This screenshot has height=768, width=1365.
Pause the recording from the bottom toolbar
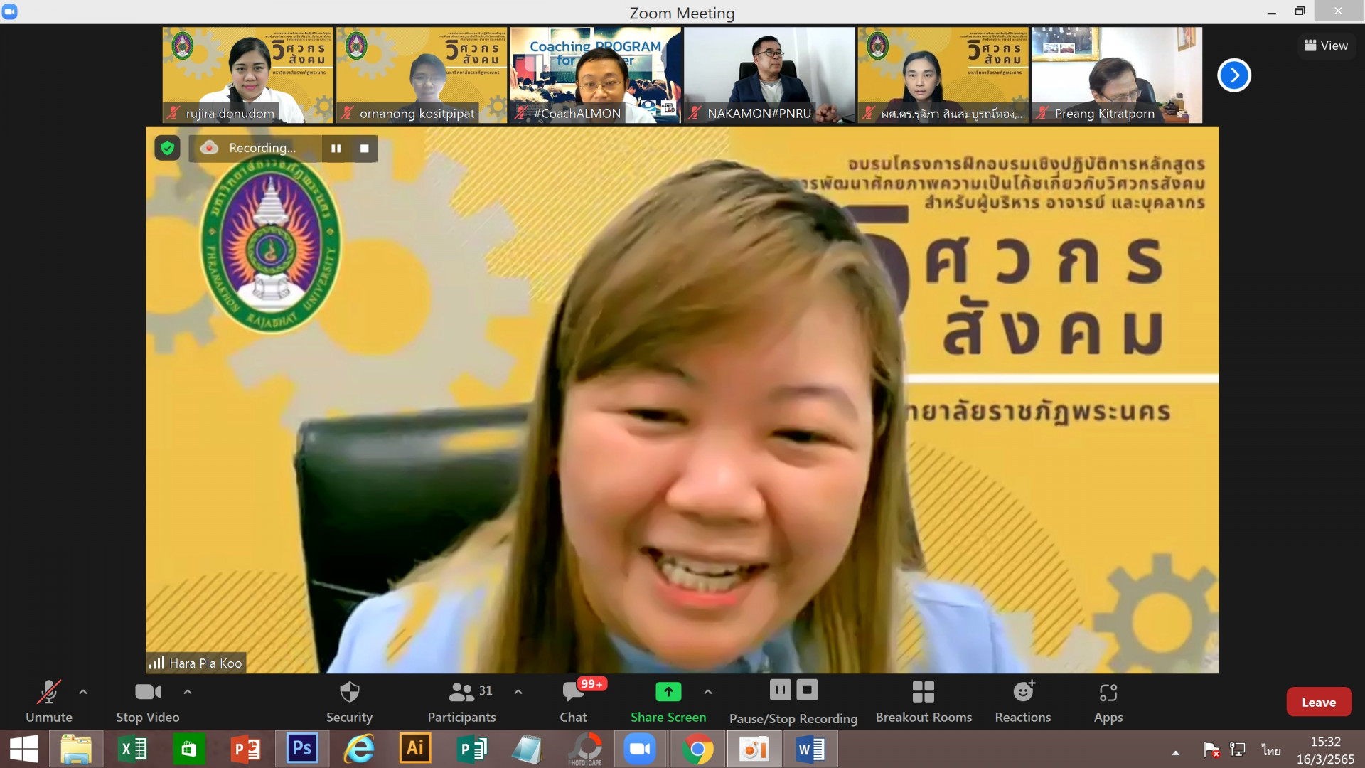tap(780, 690)
